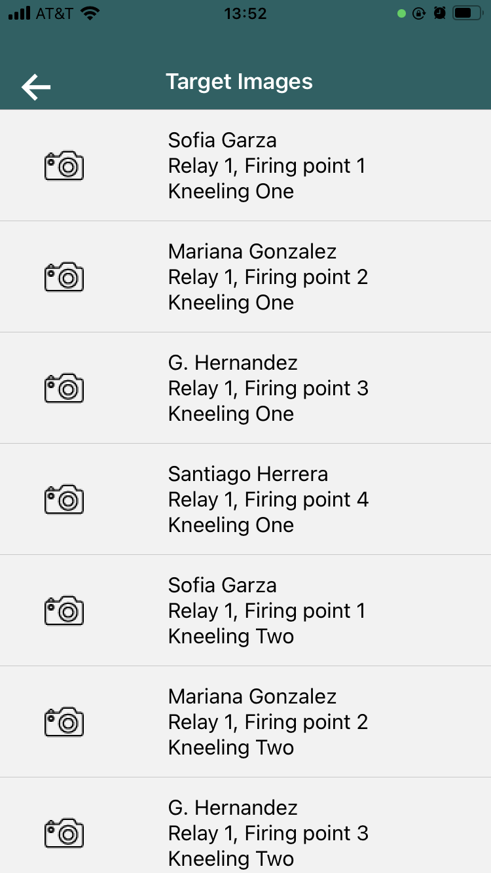Image resolution: width=491 pixels, height=873 pixels.
Task: Open Sofia Garza's Kneeling One name entry
Action: click(x=222, y=140)
